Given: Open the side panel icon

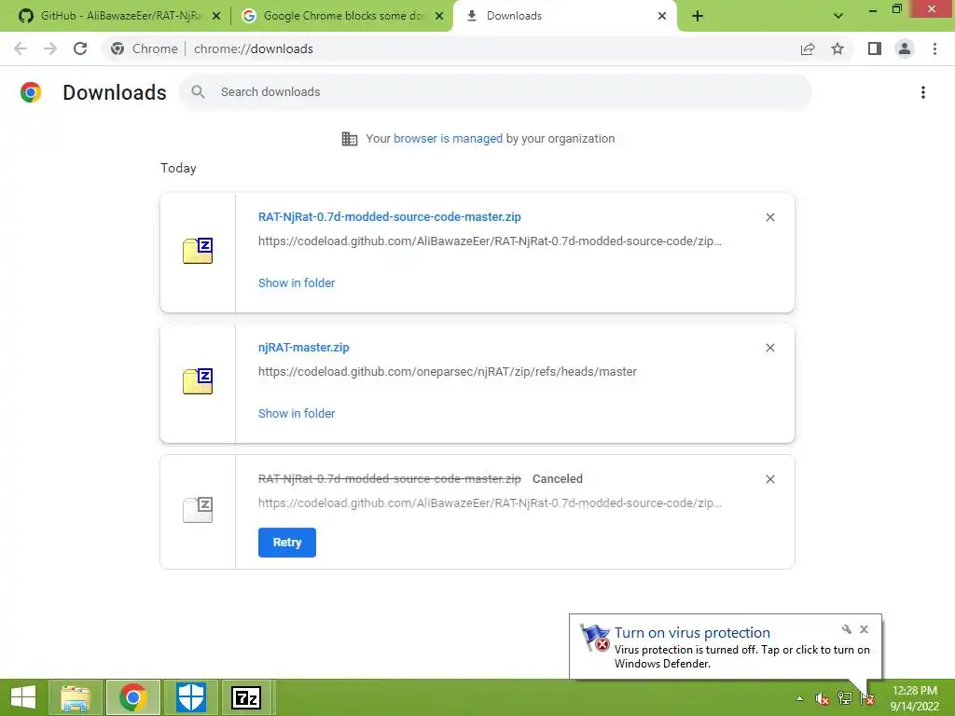Looking at the screenshot, I should point(875,48).
